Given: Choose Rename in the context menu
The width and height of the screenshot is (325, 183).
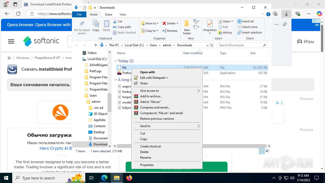Looking at the screenshot, I should click(167, 158).
